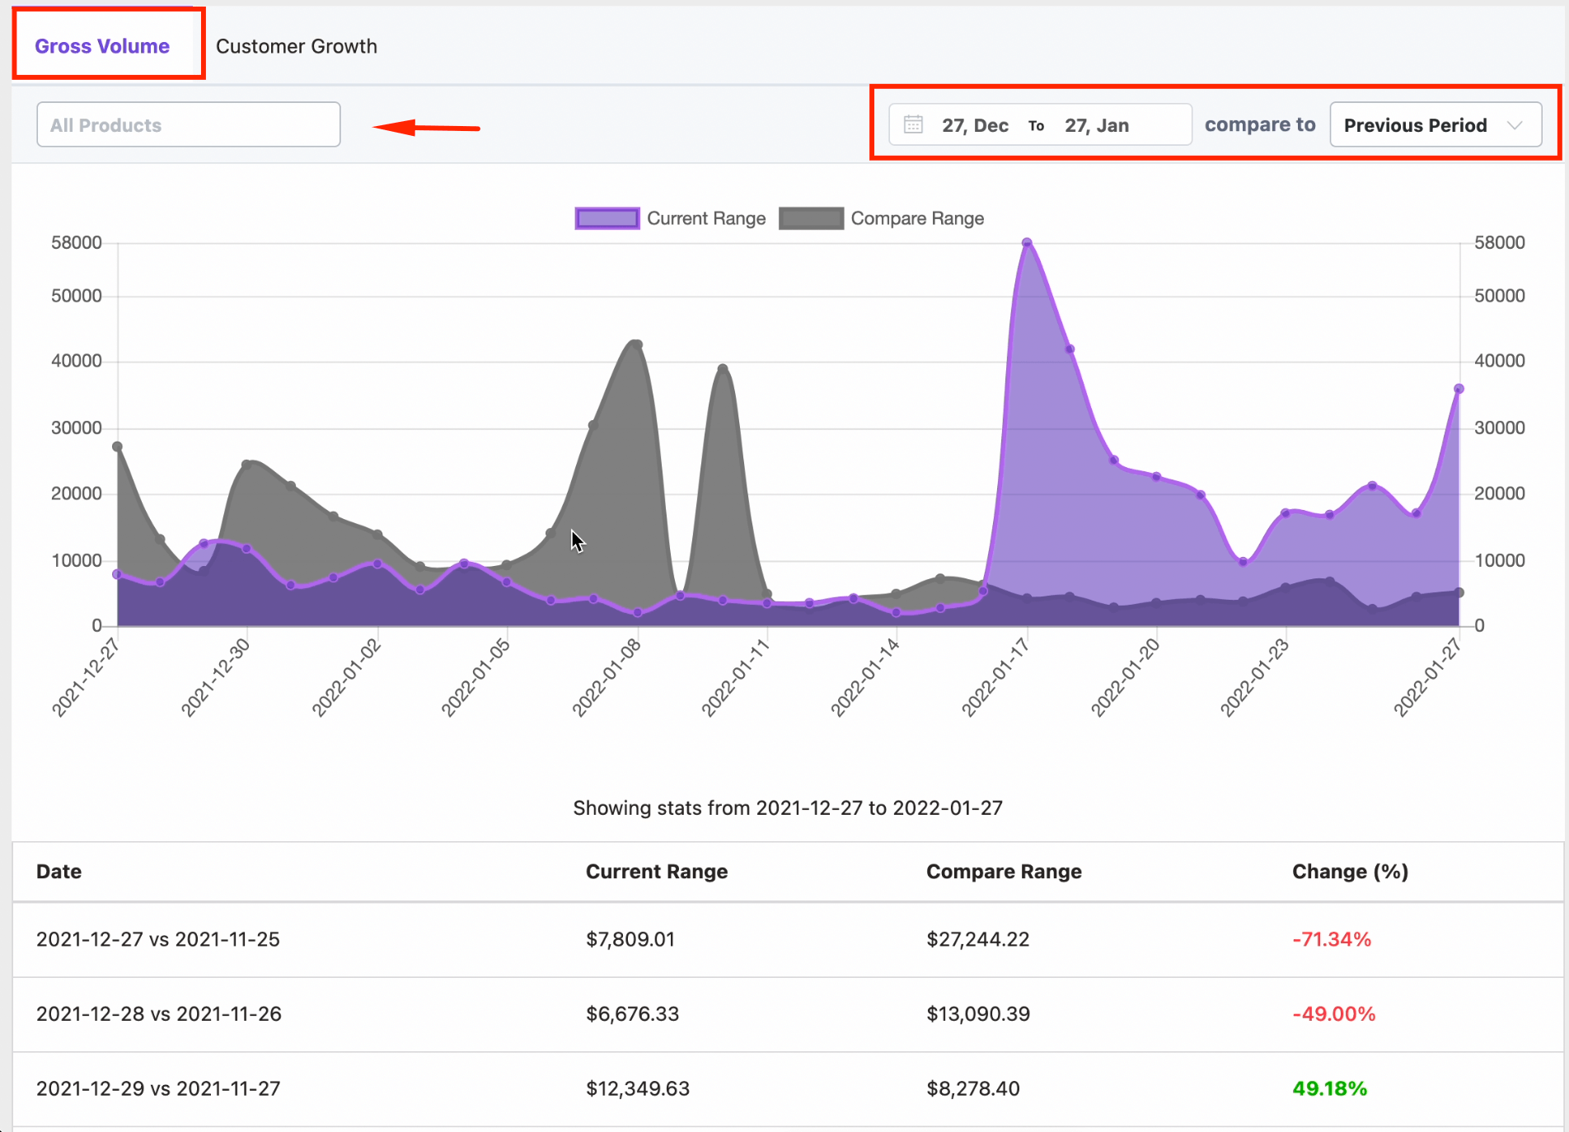Click the first gray point at 2021-12-27
1569x1132 pixels.
(x=117, y=447)
